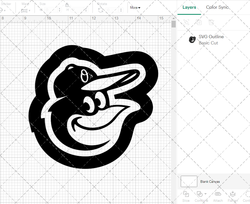The image size is (250, 204).
Task: Select the Layers tab
Action: pyautogui.click(x=189, y=7)
